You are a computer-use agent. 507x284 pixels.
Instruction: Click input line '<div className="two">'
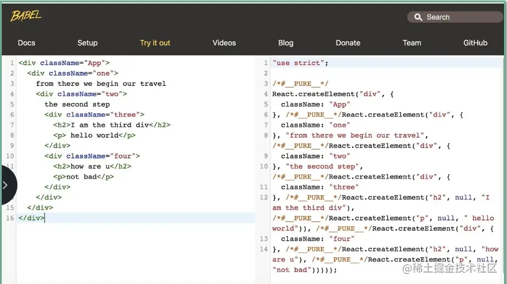click(82, 94)
